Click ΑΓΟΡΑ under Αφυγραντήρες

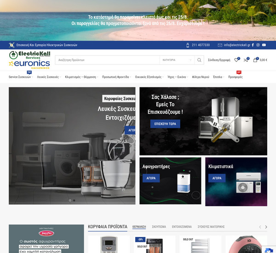pyautogui.click(x=151, y=178)
